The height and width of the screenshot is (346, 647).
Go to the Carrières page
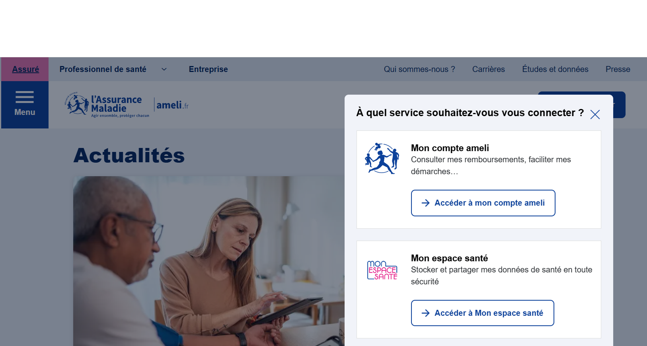pyautogui.click(x=489, y=69)
